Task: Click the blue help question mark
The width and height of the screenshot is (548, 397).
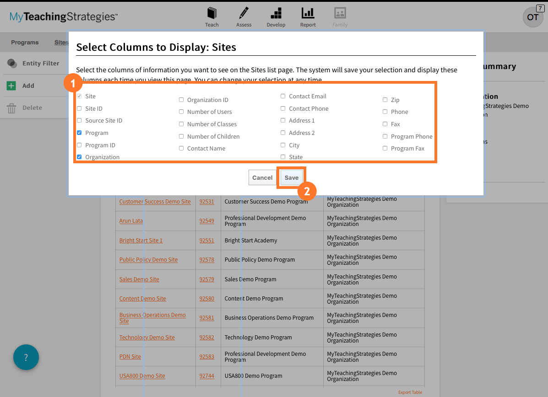Action: [26, 357]
